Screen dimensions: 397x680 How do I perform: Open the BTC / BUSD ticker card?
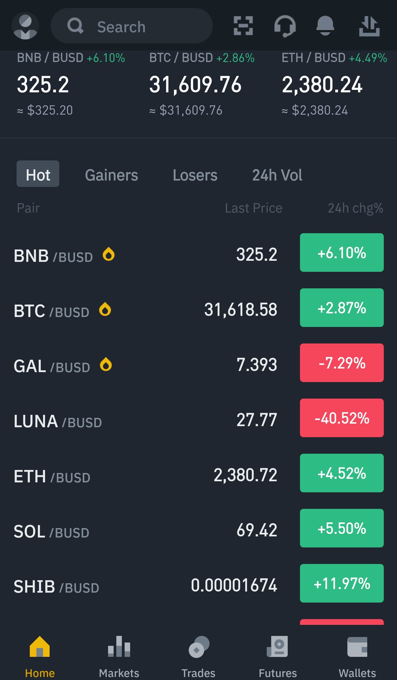[202, 84]
